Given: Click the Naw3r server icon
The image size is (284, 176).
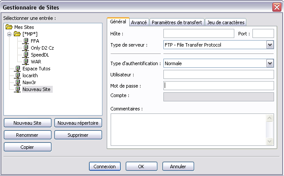Looking at the screenshot, I should [x=17, y=82].
